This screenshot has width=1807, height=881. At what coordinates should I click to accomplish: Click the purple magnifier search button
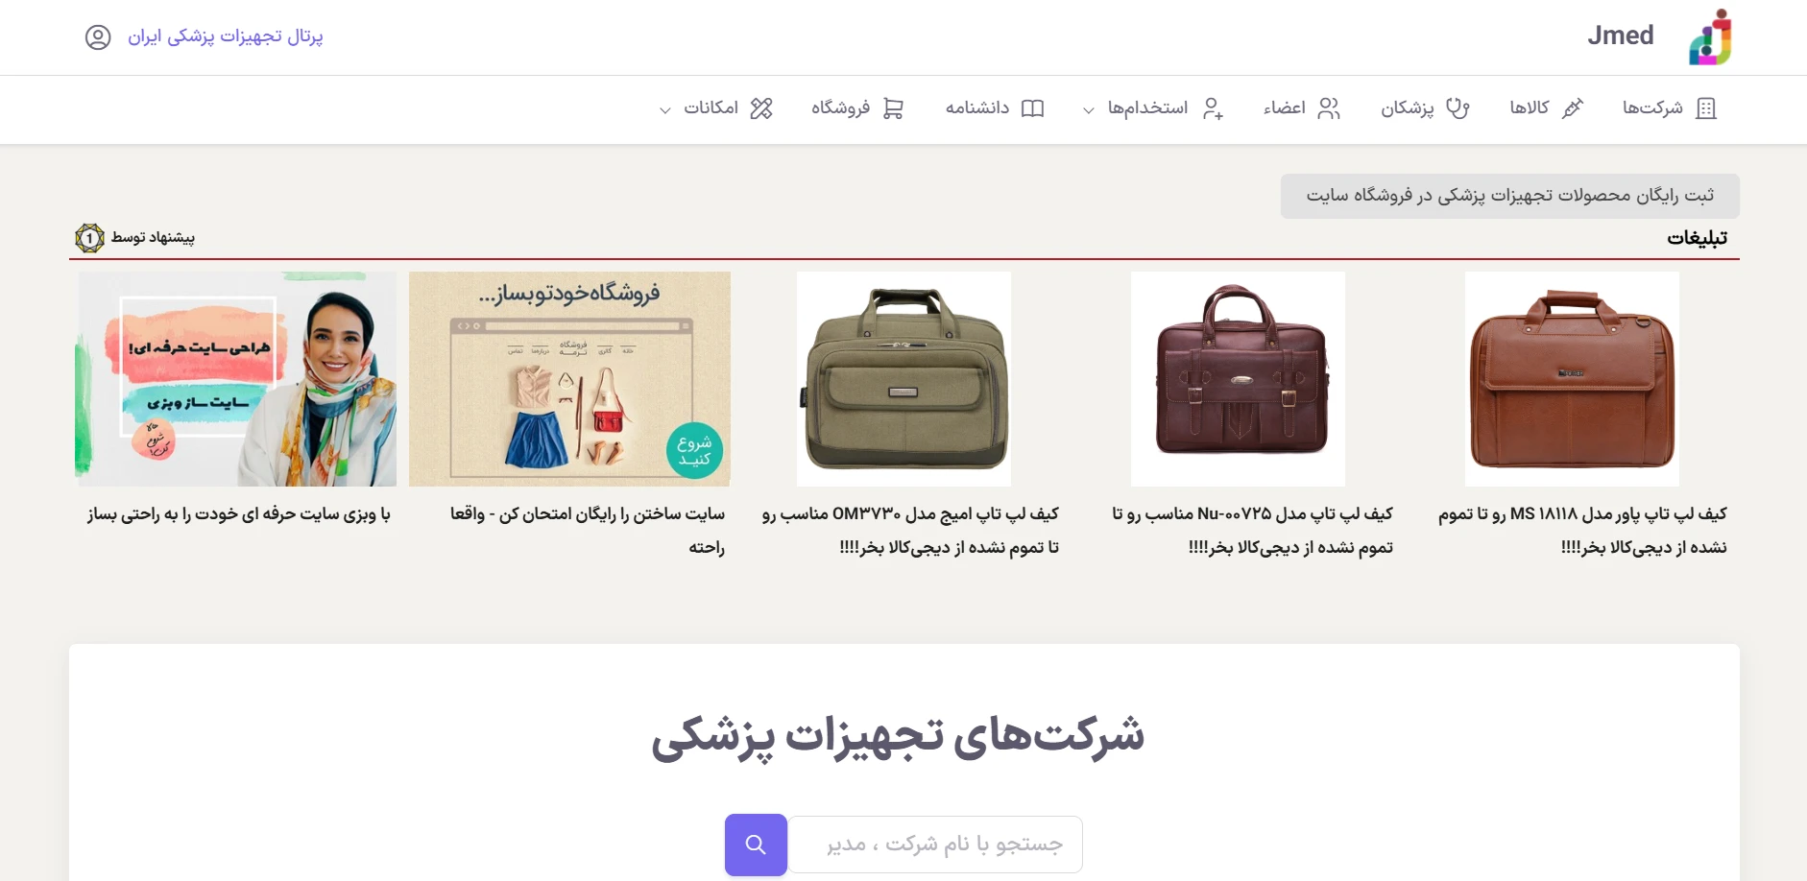[756, 845]
